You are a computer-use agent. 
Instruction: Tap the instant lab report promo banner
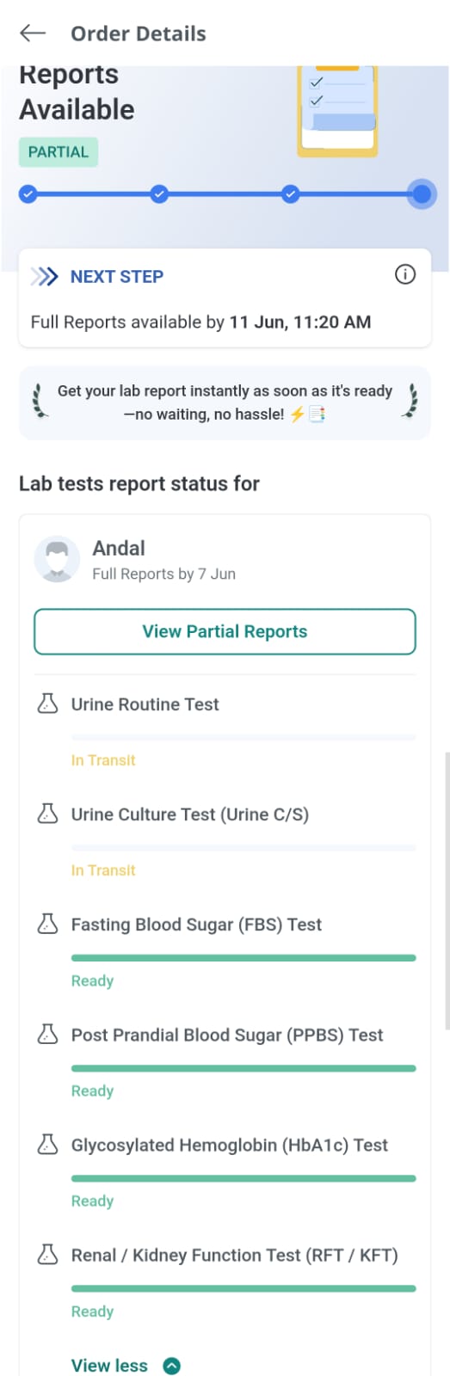coord(225,402)
